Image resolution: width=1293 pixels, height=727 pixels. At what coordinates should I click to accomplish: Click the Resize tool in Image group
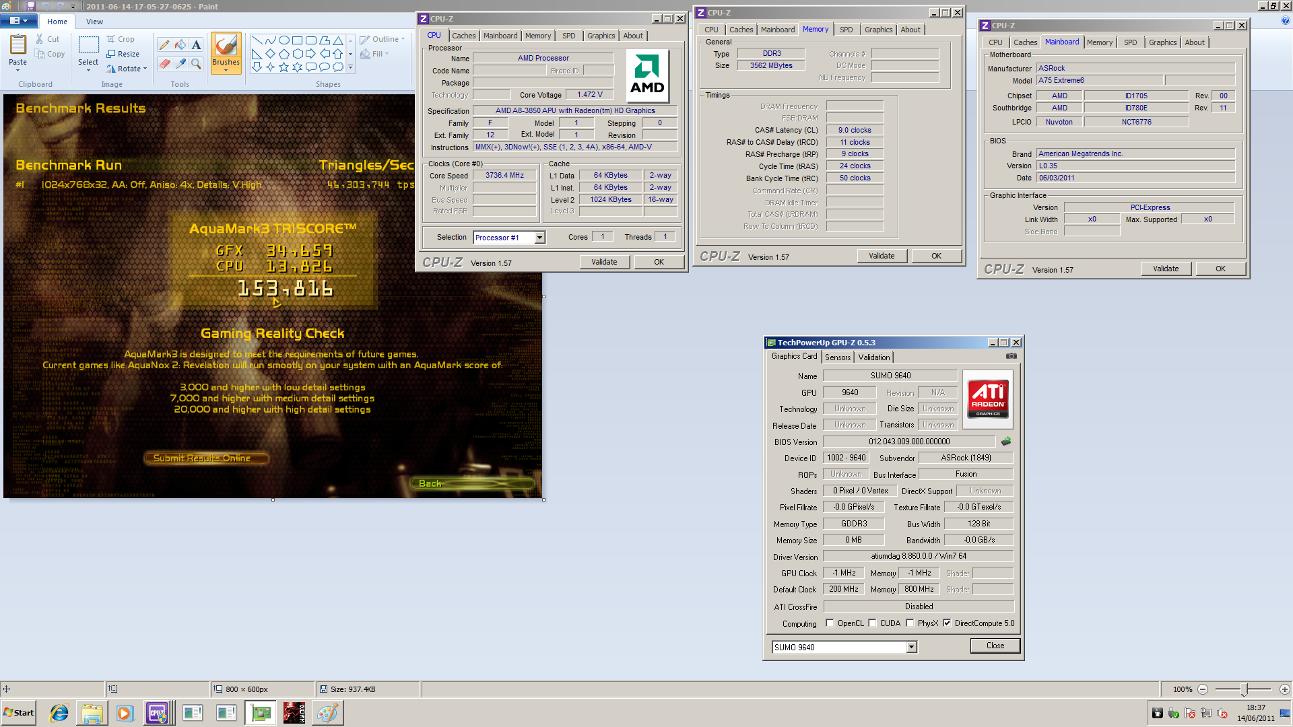(123, 54)
